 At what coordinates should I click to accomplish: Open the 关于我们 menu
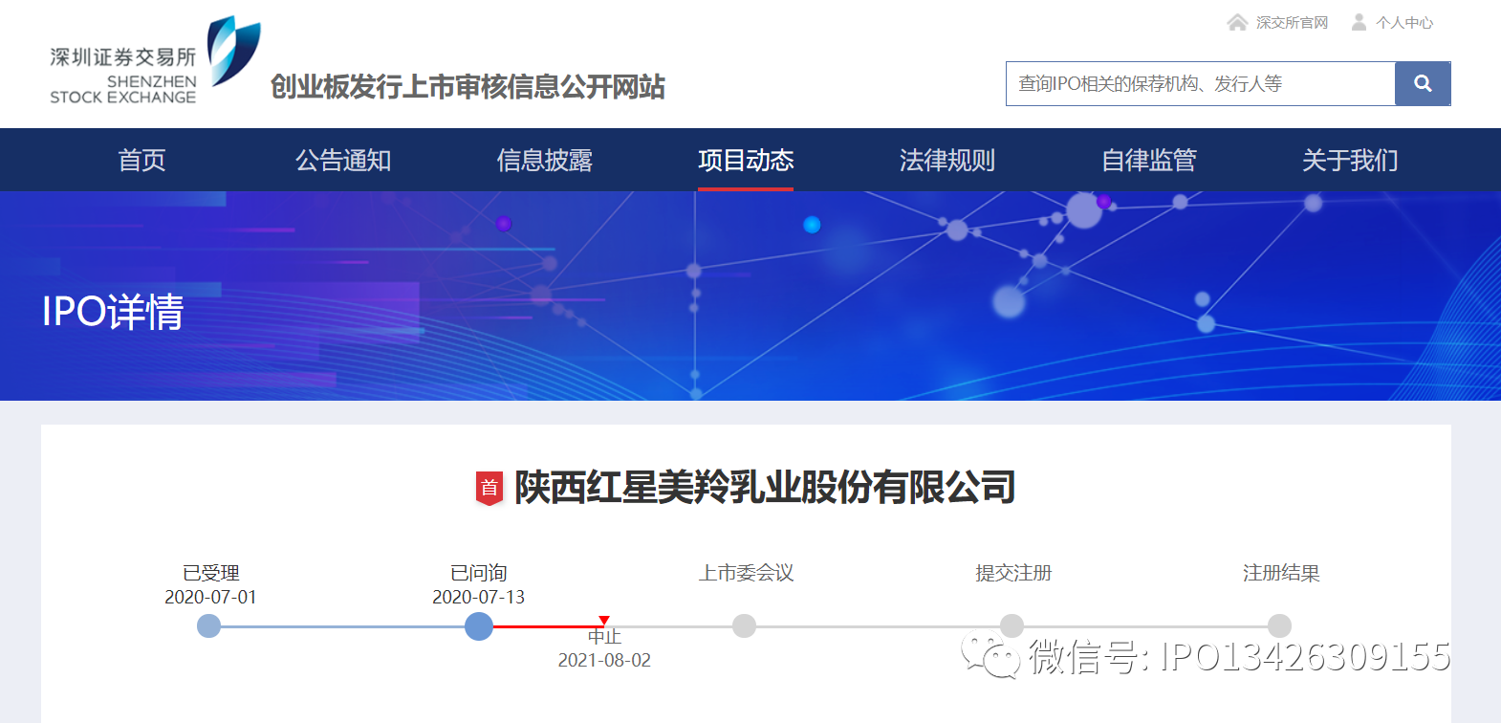pyautogui.click(x=1350, y=160)
